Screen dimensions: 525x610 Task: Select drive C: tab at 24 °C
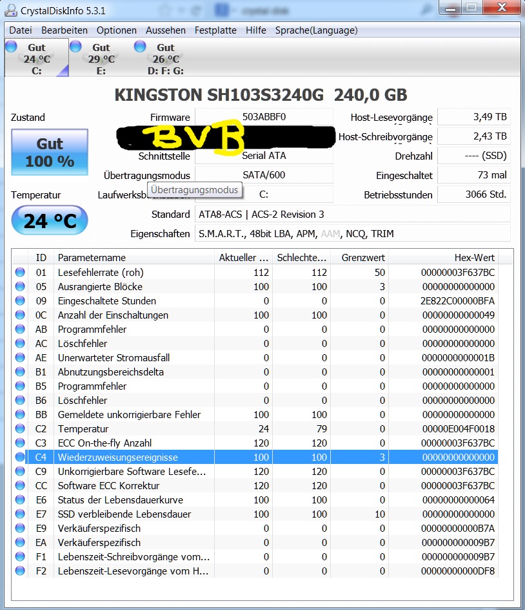(37, 58)
